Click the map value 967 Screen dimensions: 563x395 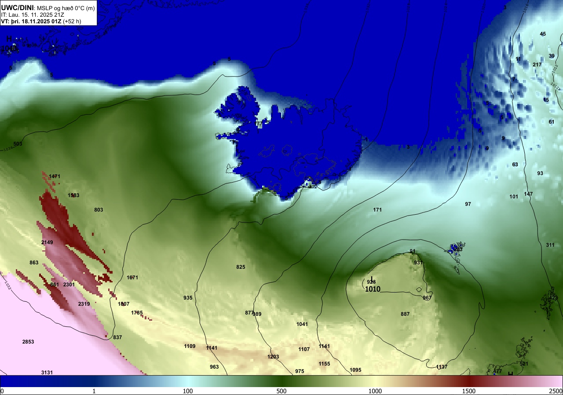[x=427, y=298]
